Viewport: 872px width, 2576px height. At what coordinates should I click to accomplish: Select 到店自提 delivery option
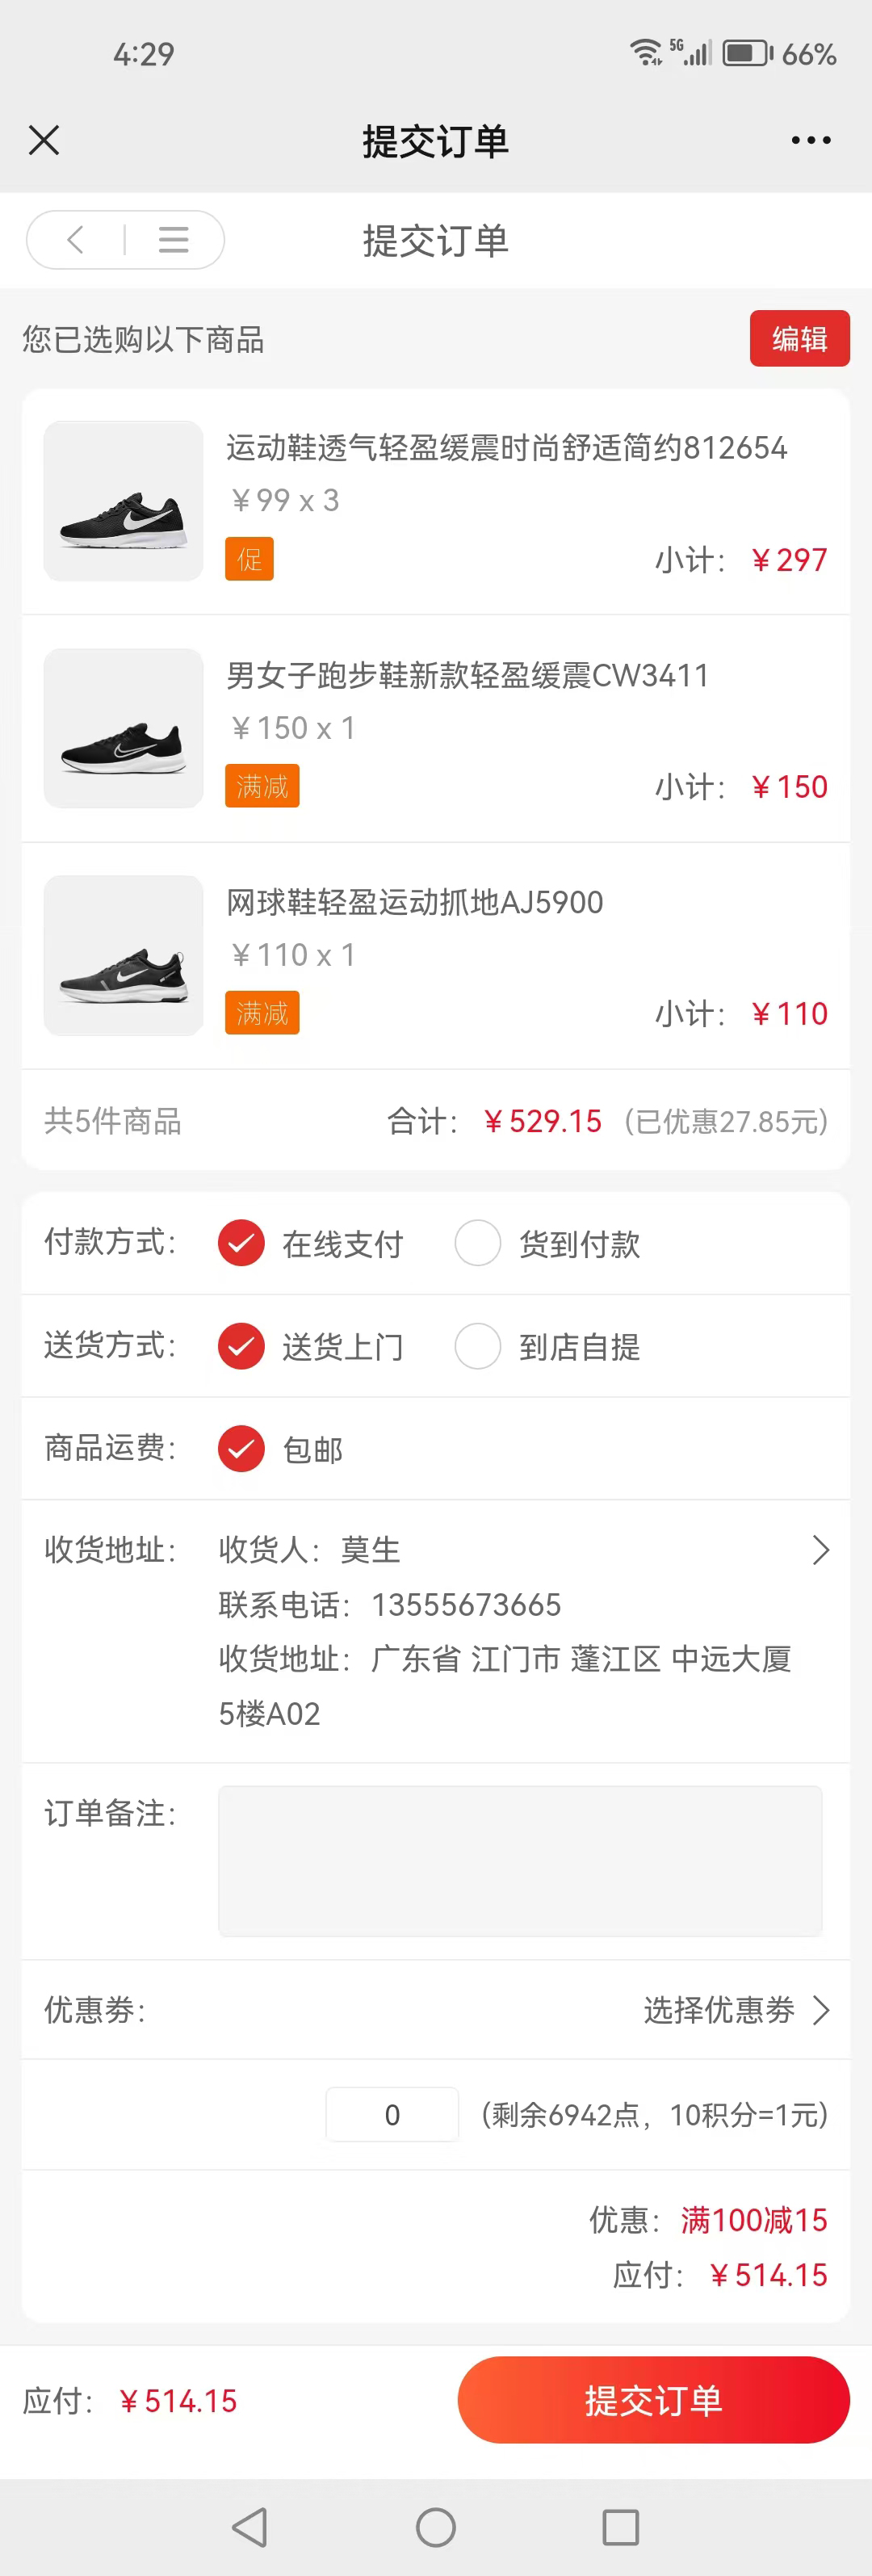tap(478, 1346)
